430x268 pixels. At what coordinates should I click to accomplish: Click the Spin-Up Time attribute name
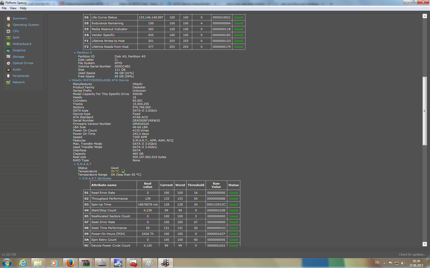point(101,204)
